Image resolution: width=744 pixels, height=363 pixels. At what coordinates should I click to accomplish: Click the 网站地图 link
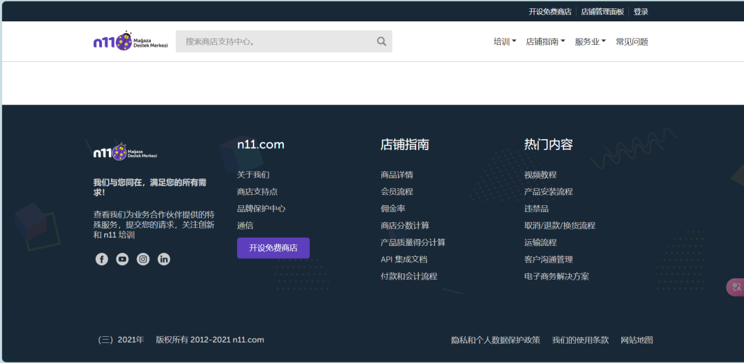point(637,340)
